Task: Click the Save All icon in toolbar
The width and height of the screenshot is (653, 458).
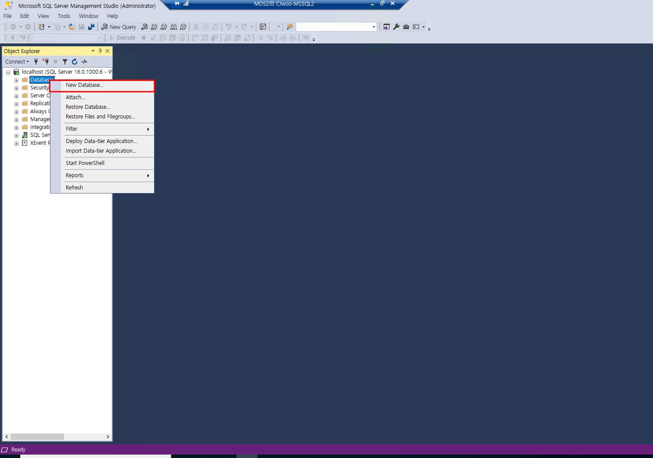Action: pyautogui.click(x=91, y=27)
